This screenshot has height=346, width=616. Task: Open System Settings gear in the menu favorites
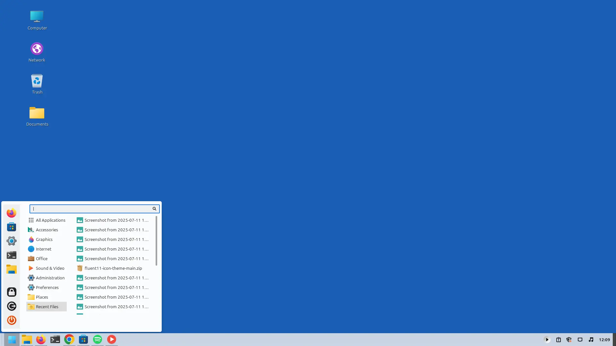pyautogui.click(x=12, y=241)
